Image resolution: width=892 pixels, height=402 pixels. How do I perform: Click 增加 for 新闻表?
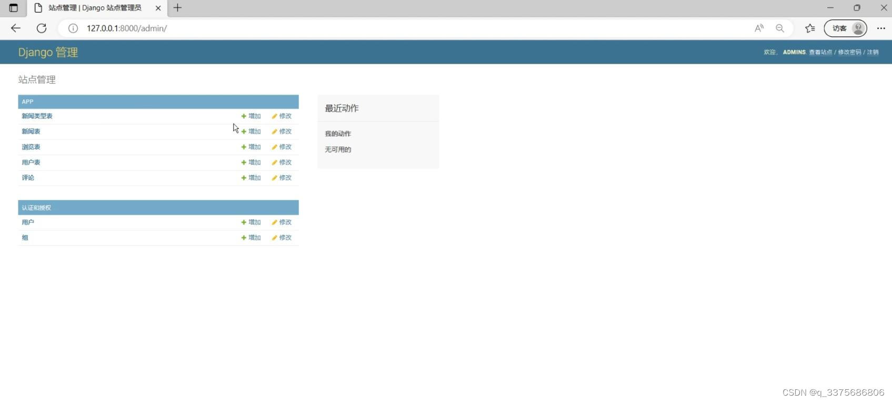[251, 131]
